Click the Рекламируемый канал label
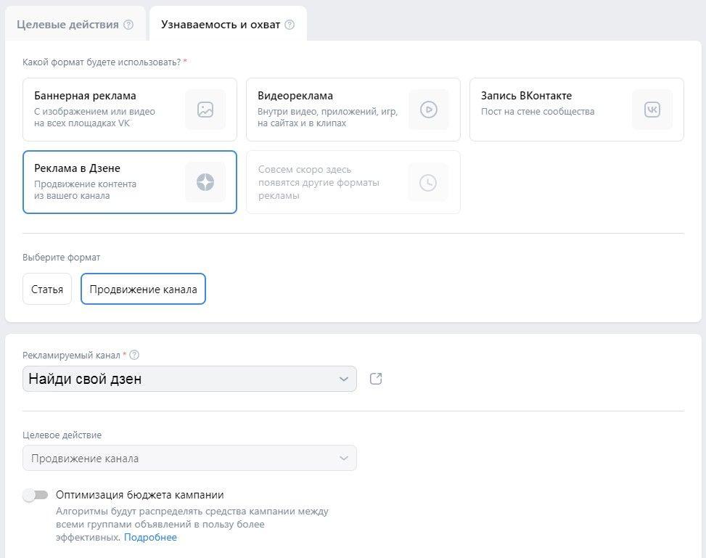The image size is (706, 558). [x=72, y=355]
